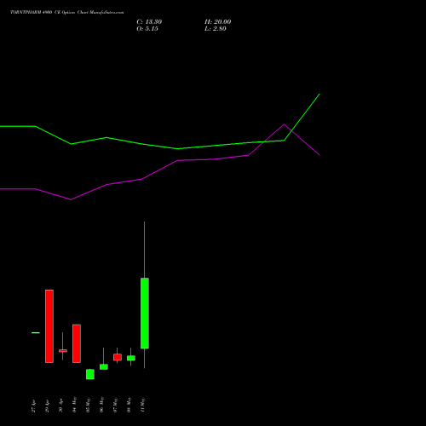Click the rising end of the green line

point(319,94)
